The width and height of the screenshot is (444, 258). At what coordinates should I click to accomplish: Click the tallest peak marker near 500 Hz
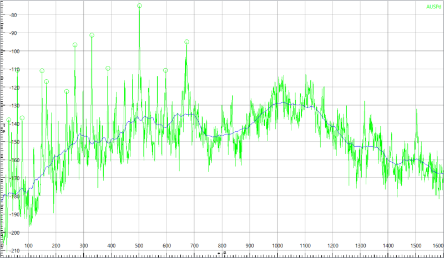coord(139,6)
